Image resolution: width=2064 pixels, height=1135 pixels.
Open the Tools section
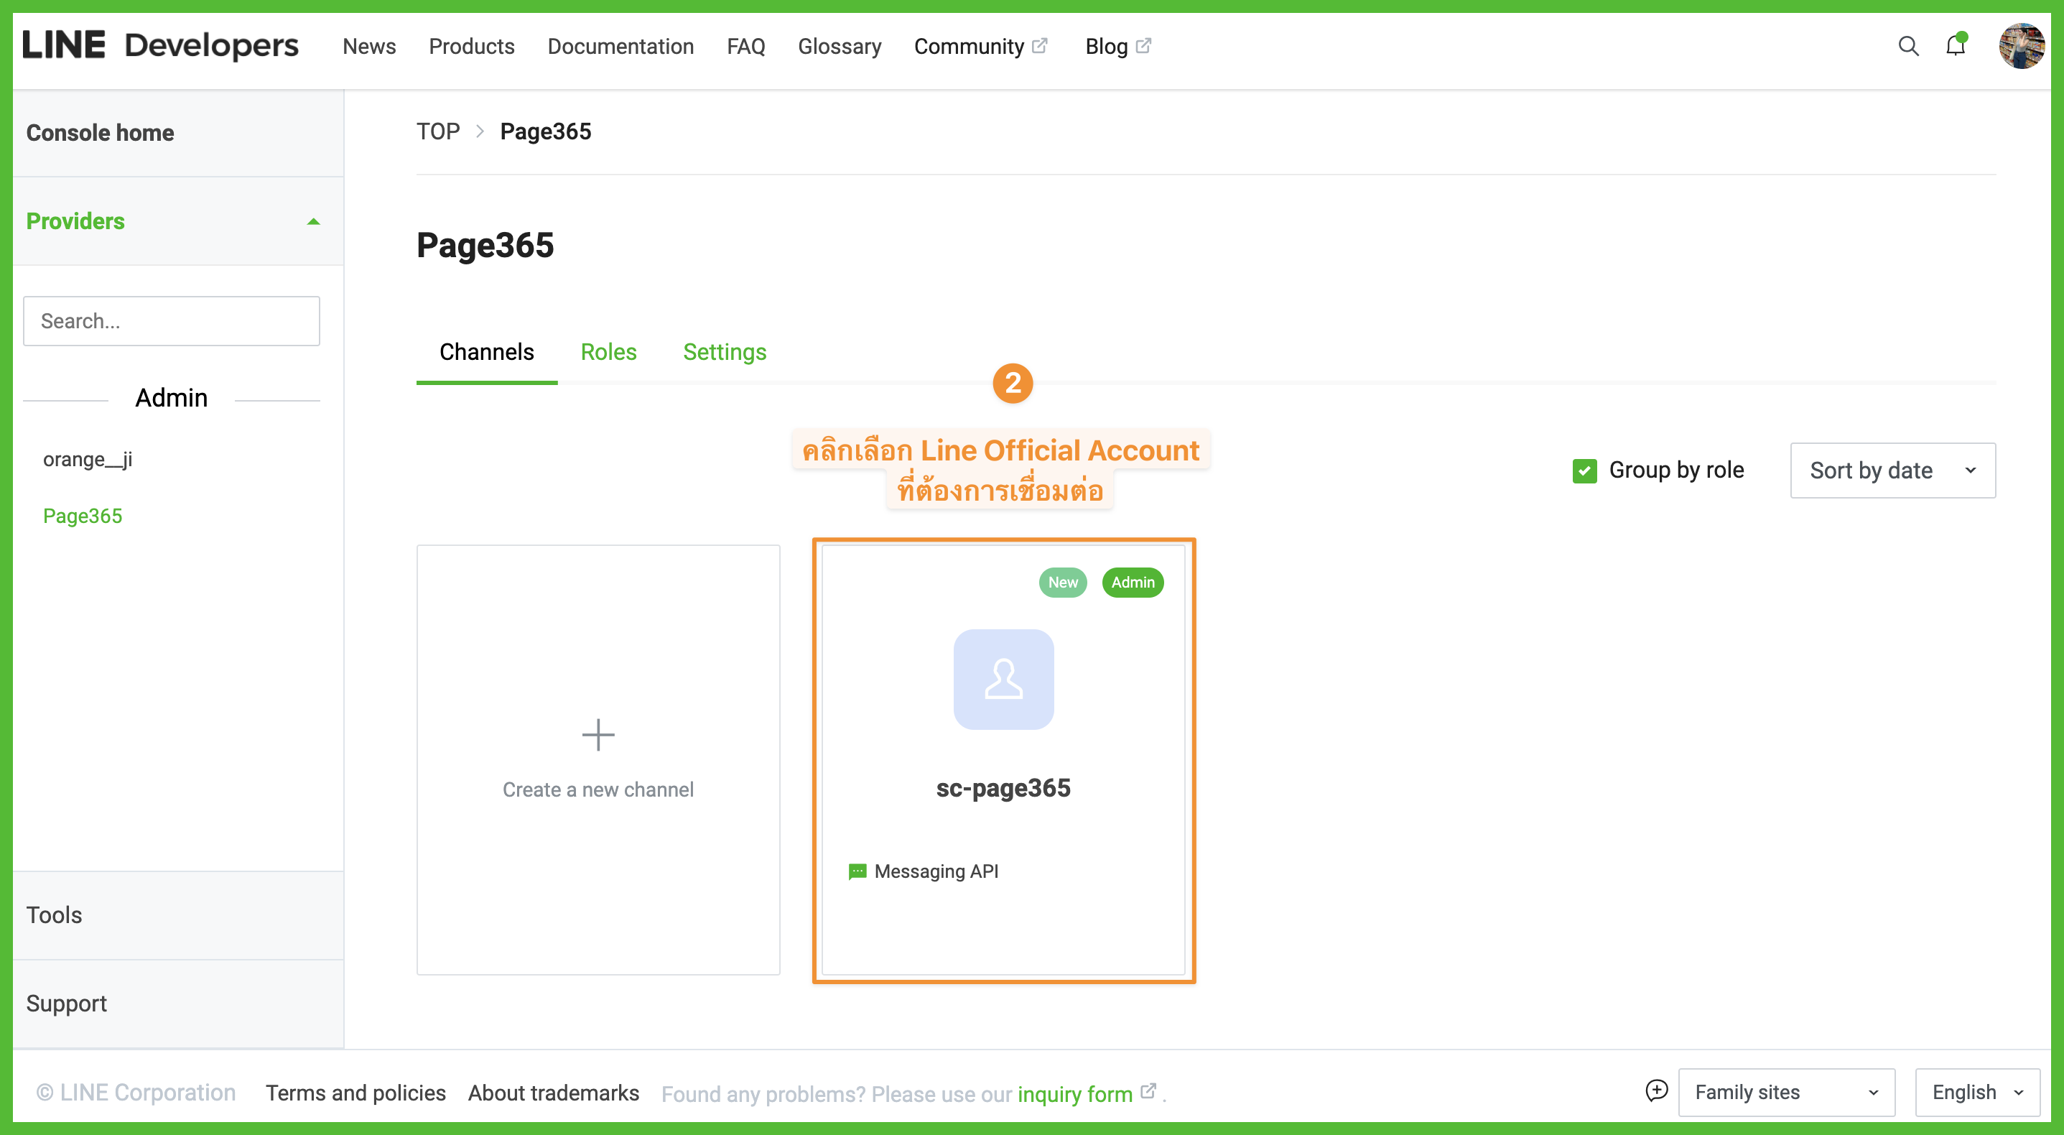point(54,914)
